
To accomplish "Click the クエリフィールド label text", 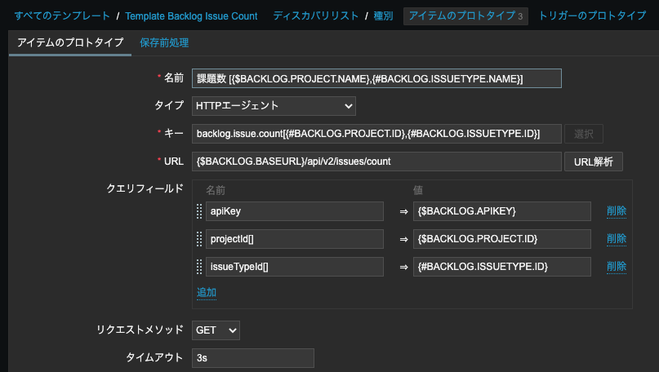I will (145, 189).
